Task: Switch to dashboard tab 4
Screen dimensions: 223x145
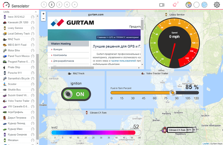Action: pyautogui.click(x=67, y=5)
